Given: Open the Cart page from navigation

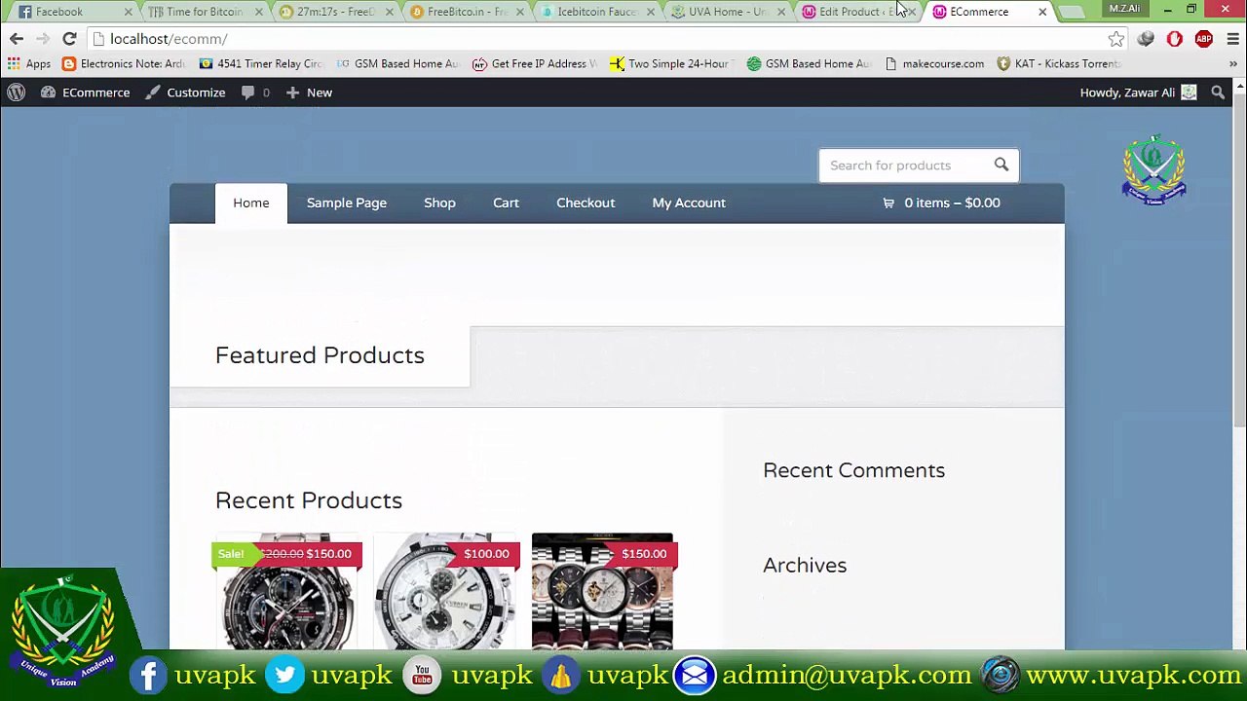Looking at the screenshot, I should tap(506, 203).
